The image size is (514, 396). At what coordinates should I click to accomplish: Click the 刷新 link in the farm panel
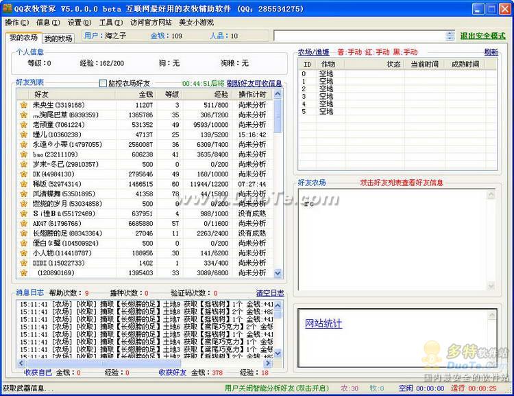491,52
